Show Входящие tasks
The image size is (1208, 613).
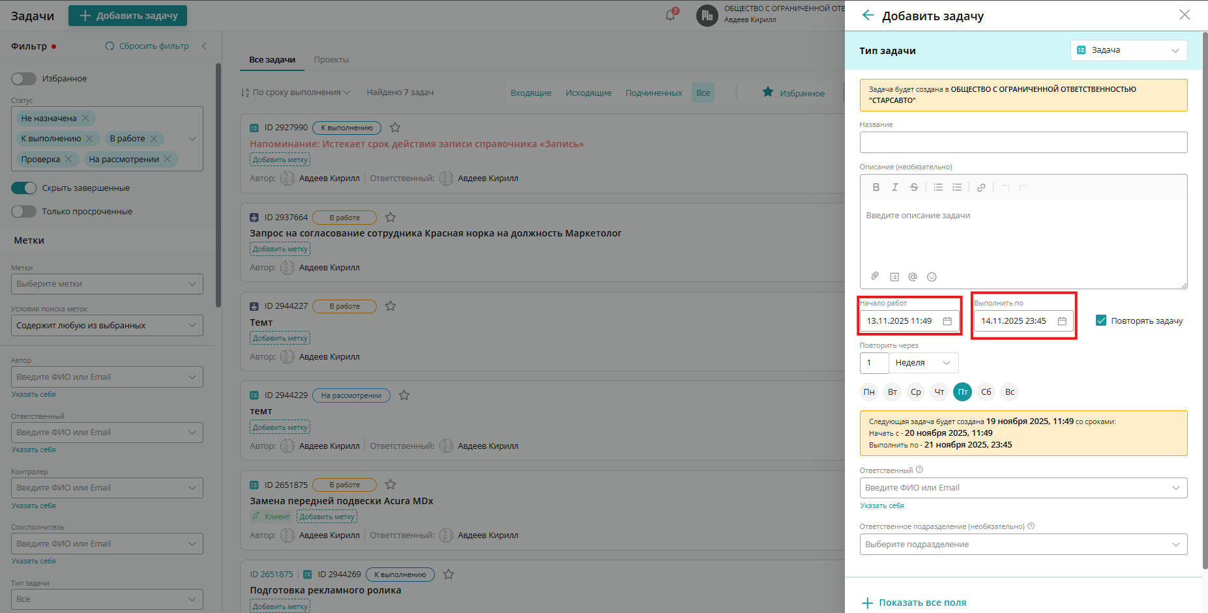click(x=531, y=93)
